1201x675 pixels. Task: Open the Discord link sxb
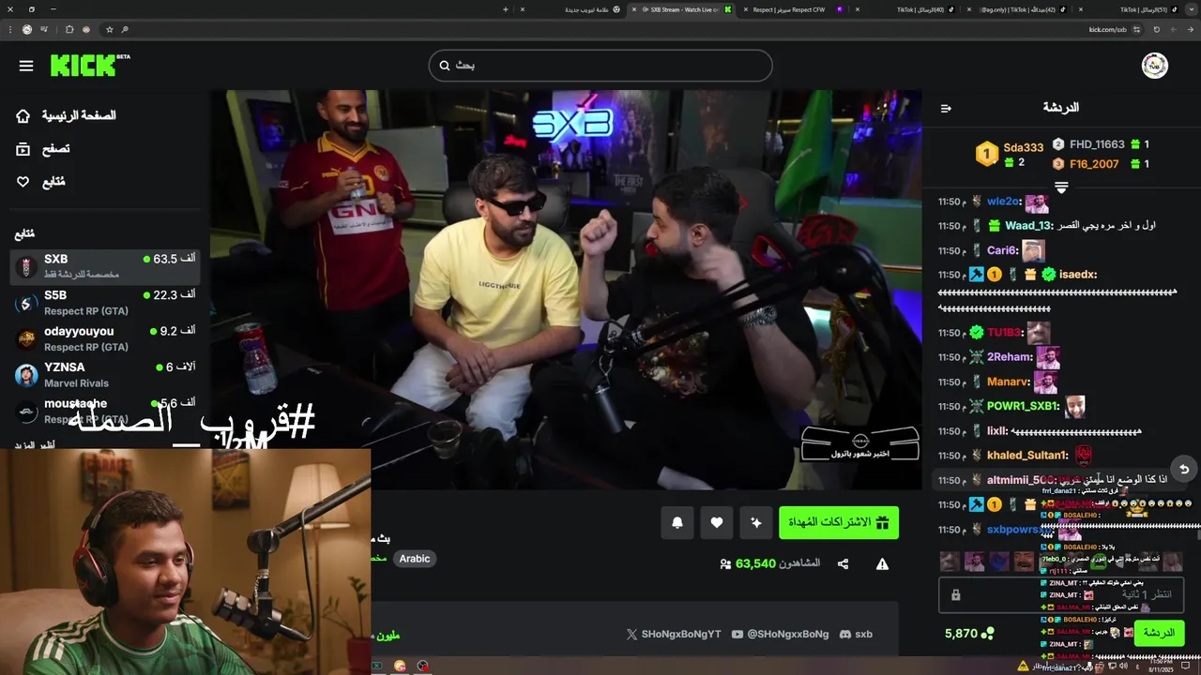(x=856, y=634)
